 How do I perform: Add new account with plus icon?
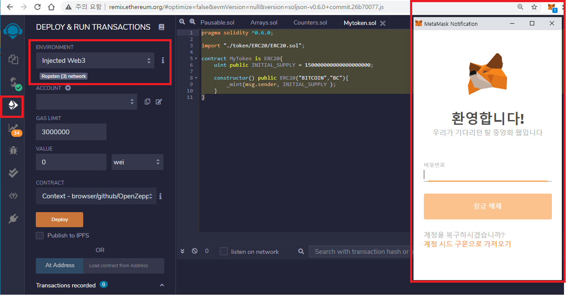click(68, 88)
